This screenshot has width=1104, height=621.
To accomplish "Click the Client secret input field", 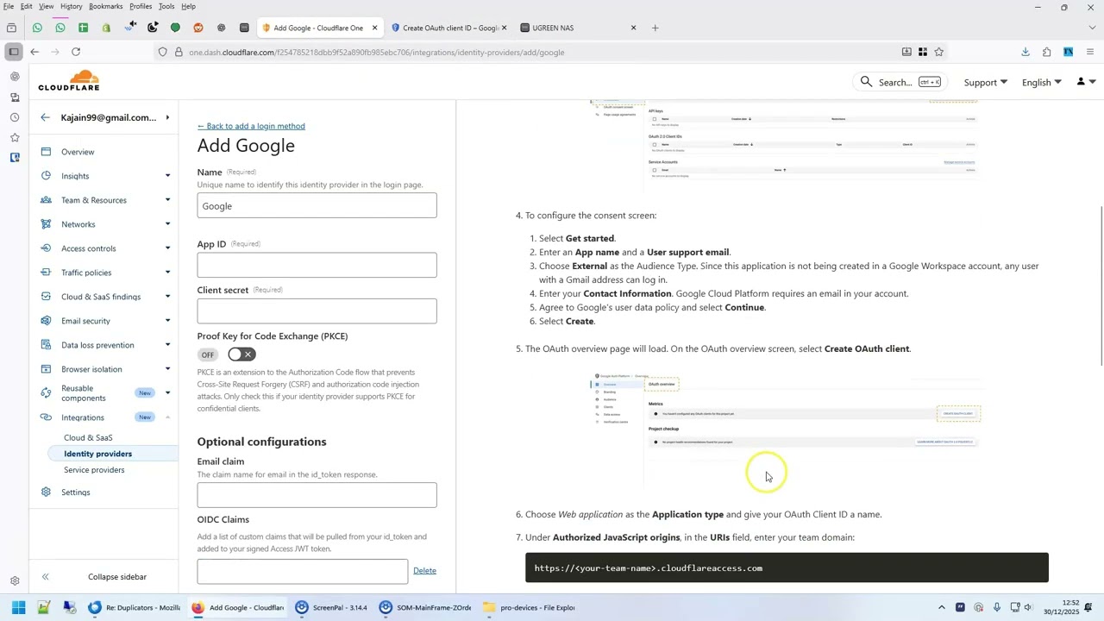I will coord(317,310).
